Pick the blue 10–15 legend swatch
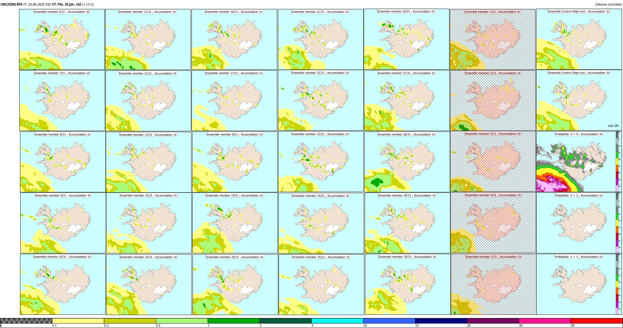The image size is (623, 328). pos(389,321)
